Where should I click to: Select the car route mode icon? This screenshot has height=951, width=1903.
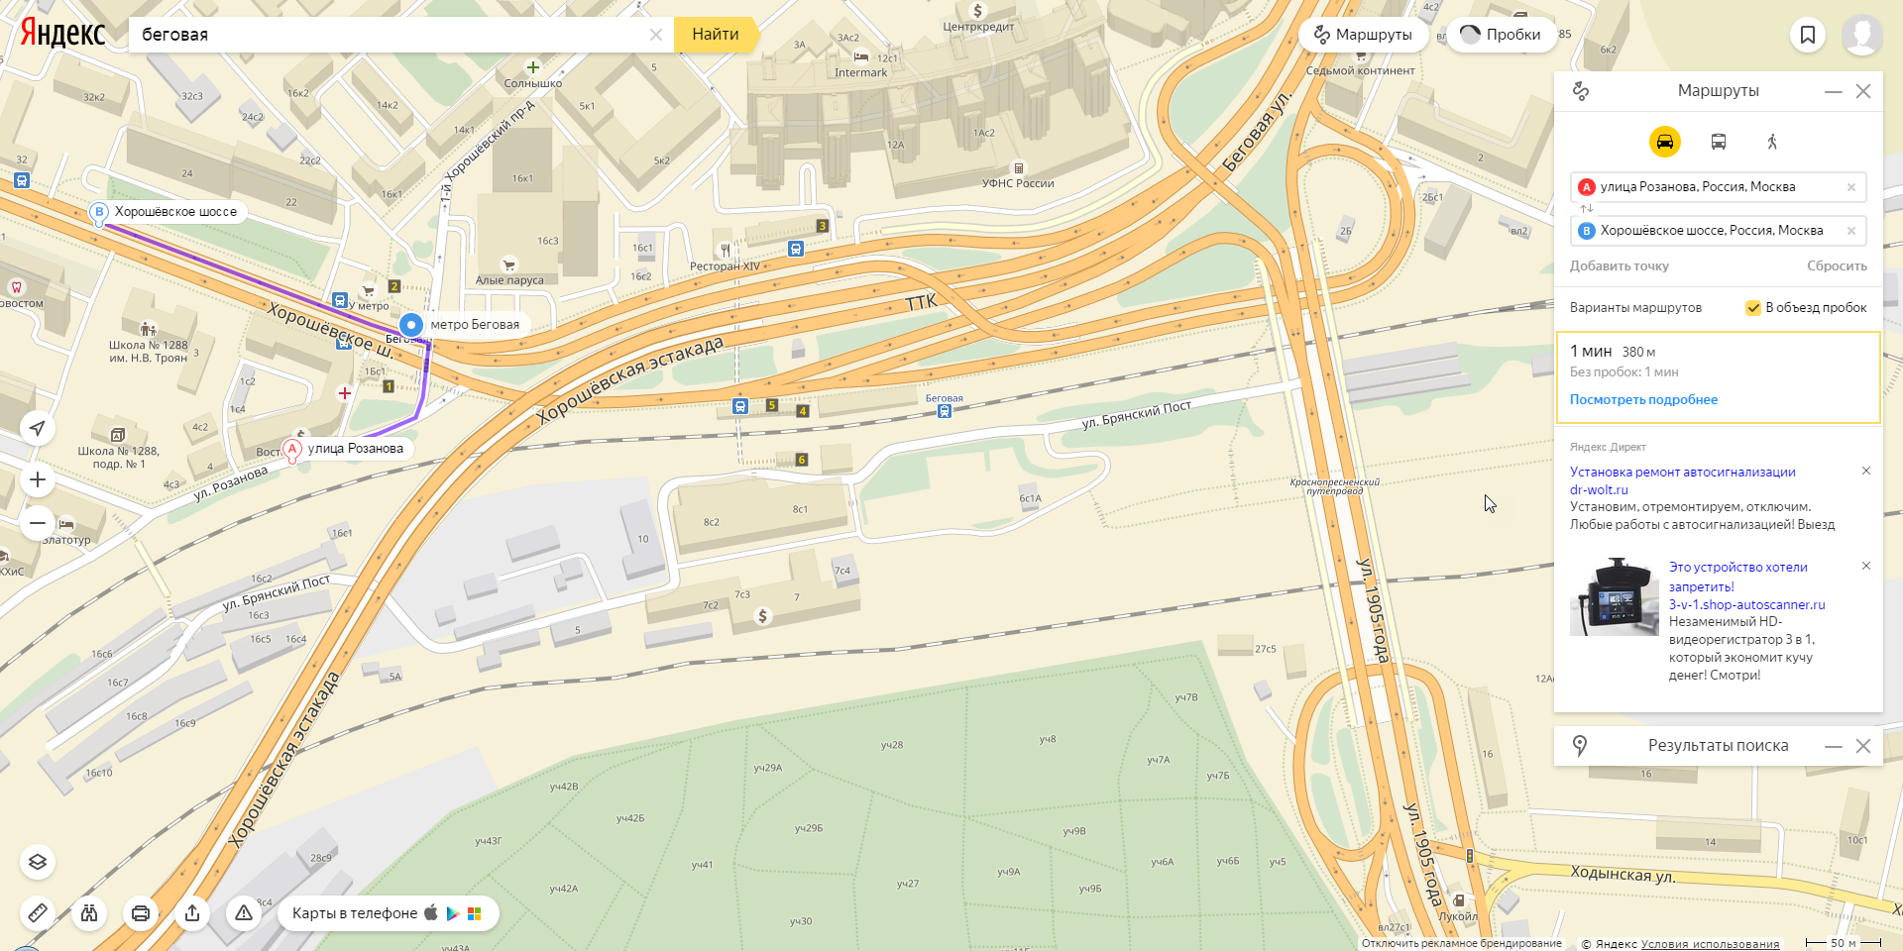click(1665, 142)
